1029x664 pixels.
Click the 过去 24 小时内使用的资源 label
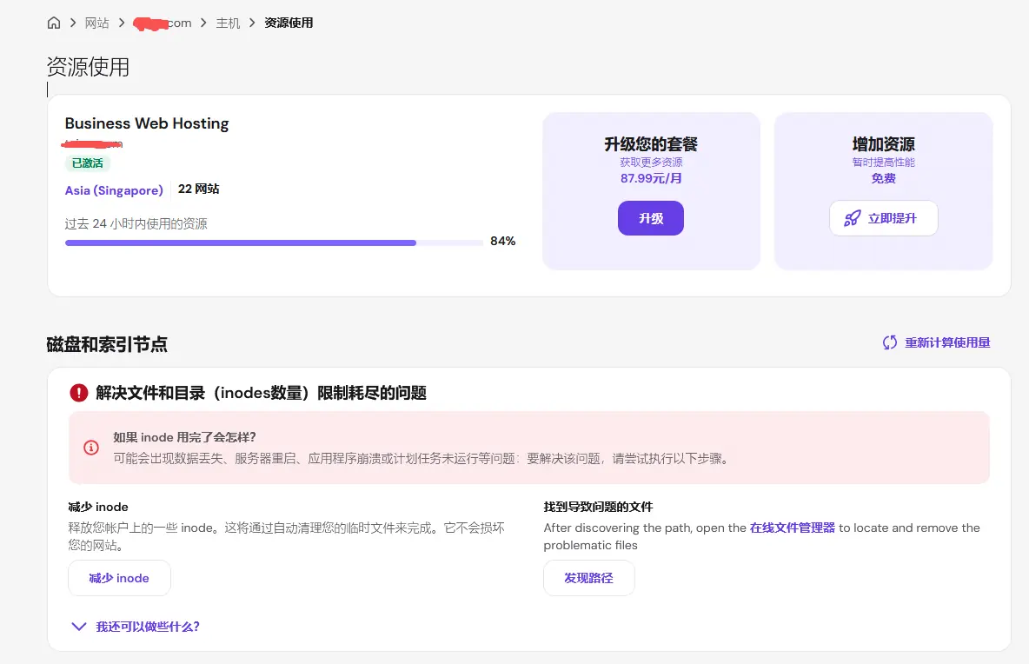136,223
